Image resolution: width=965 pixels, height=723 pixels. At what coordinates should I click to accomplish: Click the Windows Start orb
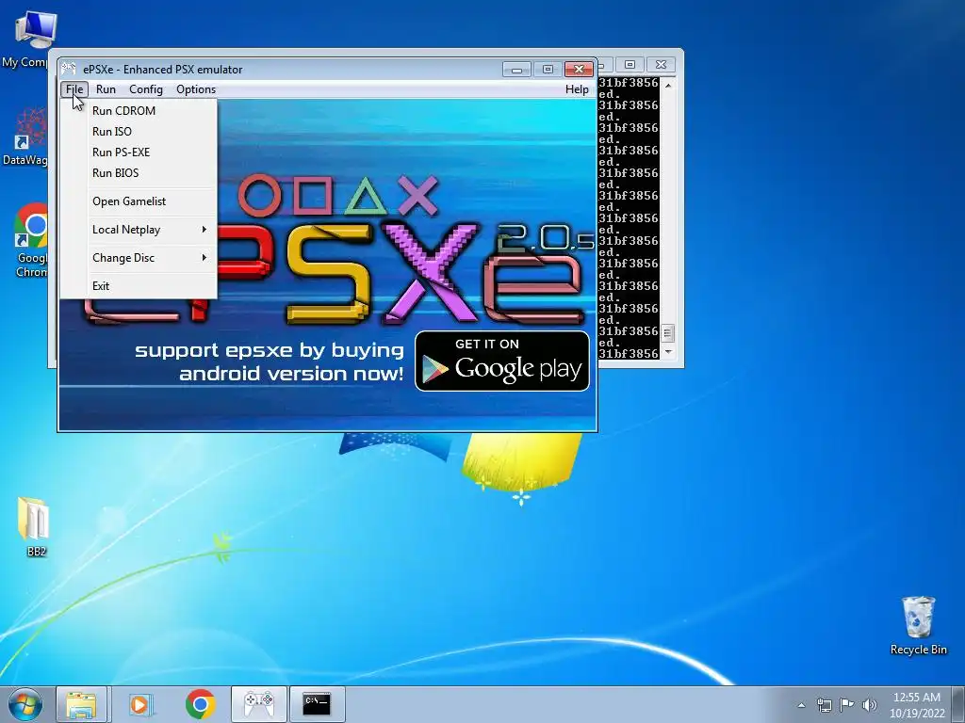(25, 704)
